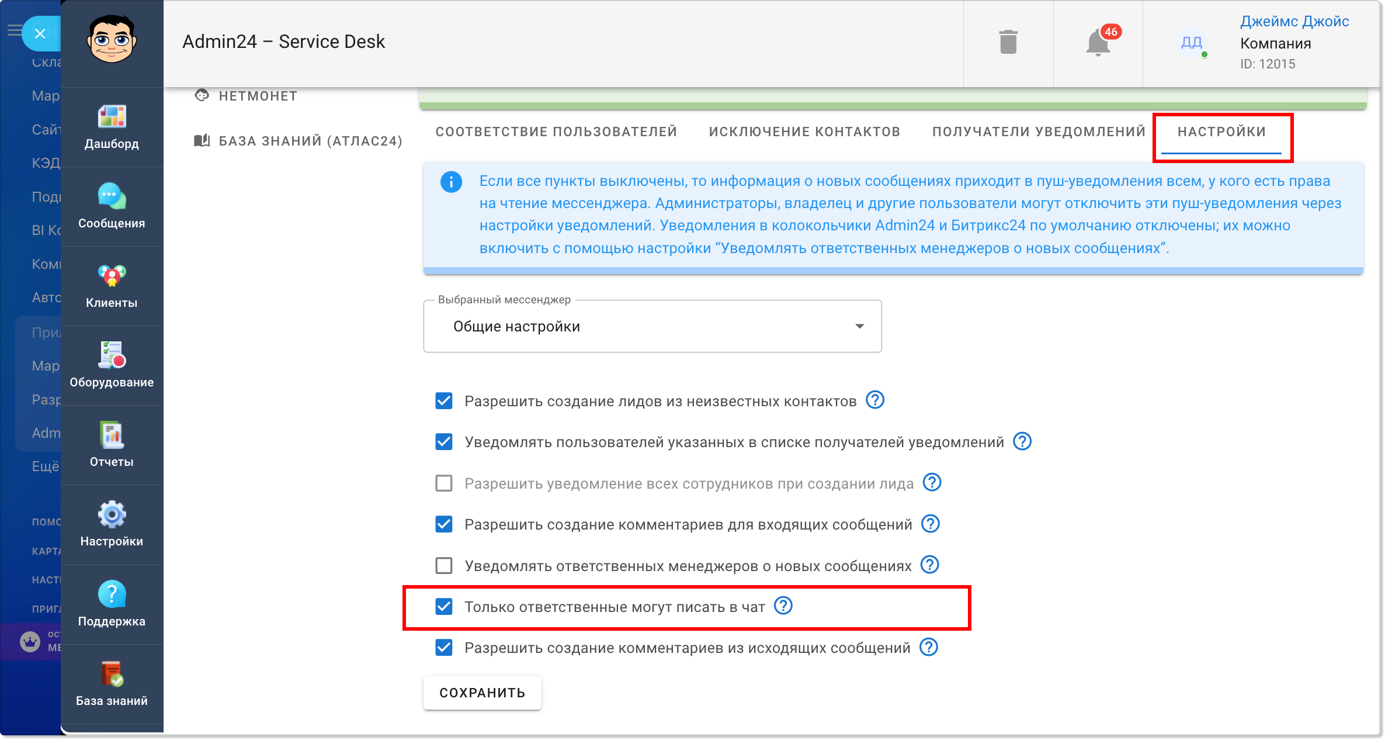Check Разрешить уведомление всех сотрудников при создании лида
Viewport: 1385px width, 740px height.
click(444, 483)
